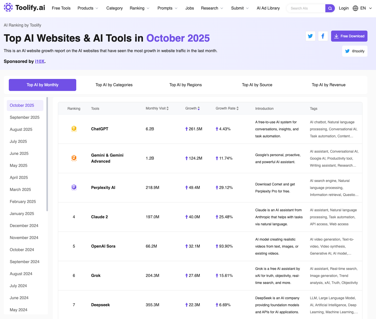The image size is (376, 319).
Task: Switch to Top AI by Source tab
Action: [x=257, y=85]
